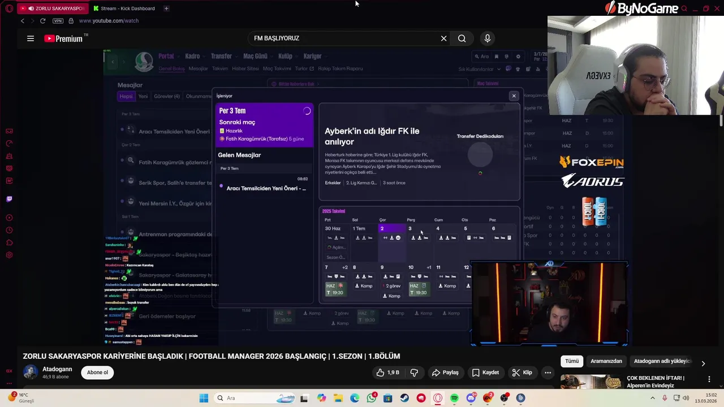Screen dimensions: 724x407
Task: Click the browser title-bar search icon
Action: tap(684, 8)
